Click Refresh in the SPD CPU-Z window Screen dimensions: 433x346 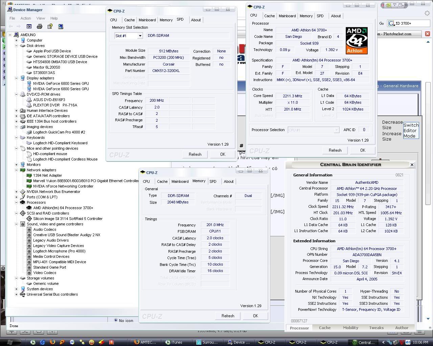pyautogui.click(x=195, y=154)
